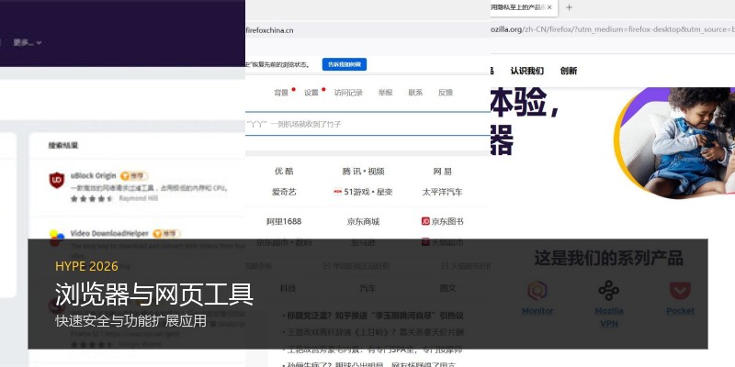The image size is (735, 367).
Task: Open the 阿里1688 site link
Action: click(284, 221)
